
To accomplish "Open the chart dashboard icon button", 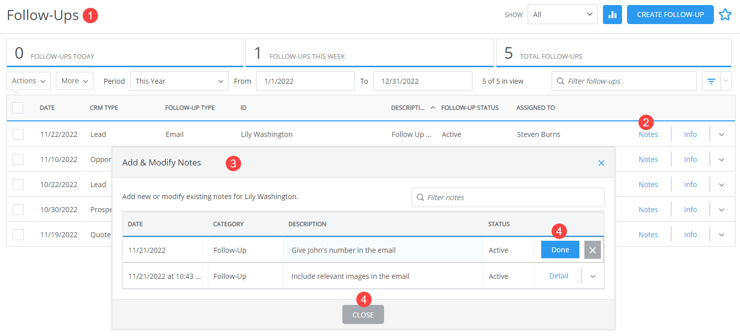I will tap(612, 15).
